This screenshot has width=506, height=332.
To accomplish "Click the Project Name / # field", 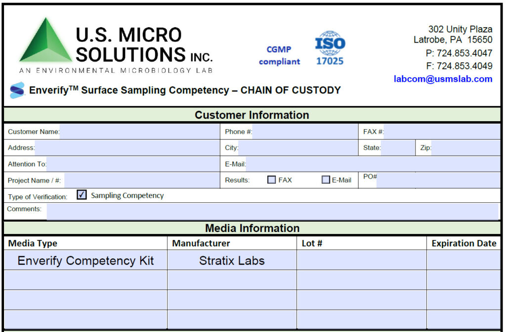I will pos(141,181).
